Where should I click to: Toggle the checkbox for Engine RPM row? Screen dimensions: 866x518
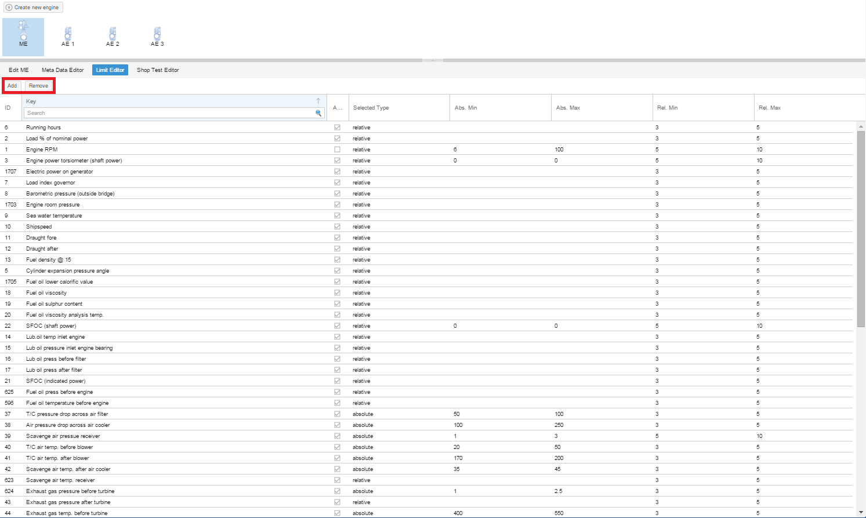click(337, 150)
